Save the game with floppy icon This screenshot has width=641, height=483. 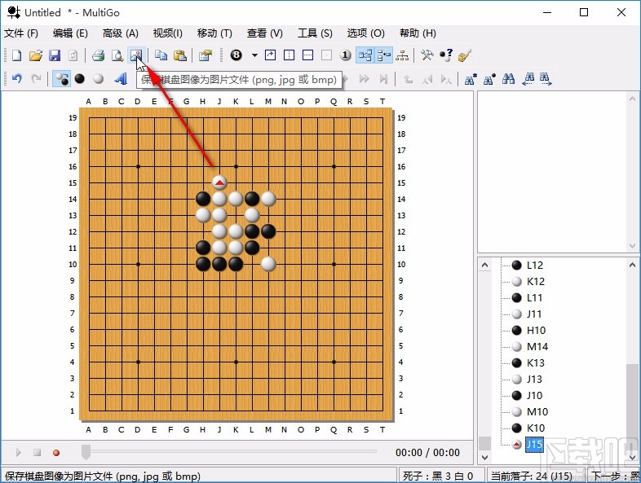click(55, 55)
